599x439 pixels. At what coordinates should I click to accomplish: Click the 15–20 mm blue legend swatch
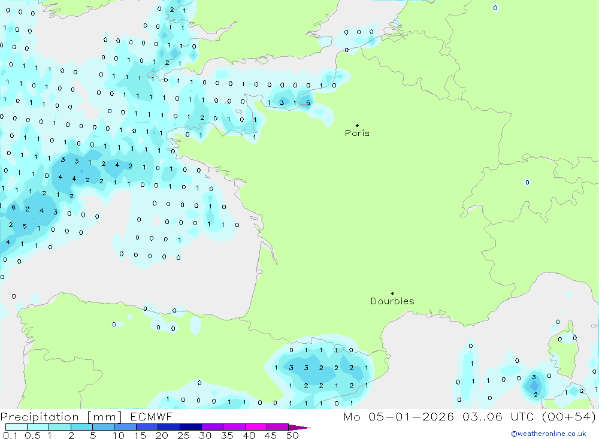[x=147, y=427]
